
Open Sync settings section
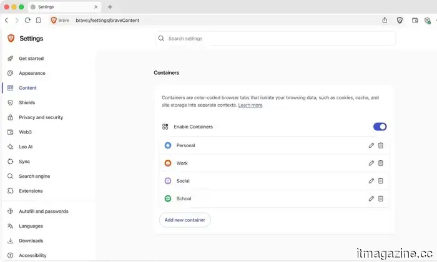tap(24, 162)
